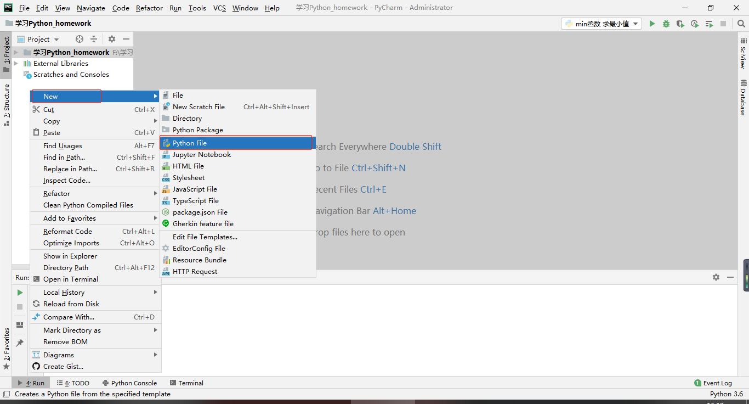Image resolution: width=749 pixels, height=404 pixels.
Task: Open the Event Log
Action: point(713,383)
